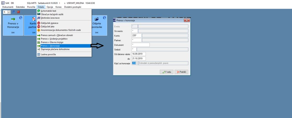Click the Ostalo menu bar item
Viewport: 292px width, 118px height.
(x=41, y=7)
